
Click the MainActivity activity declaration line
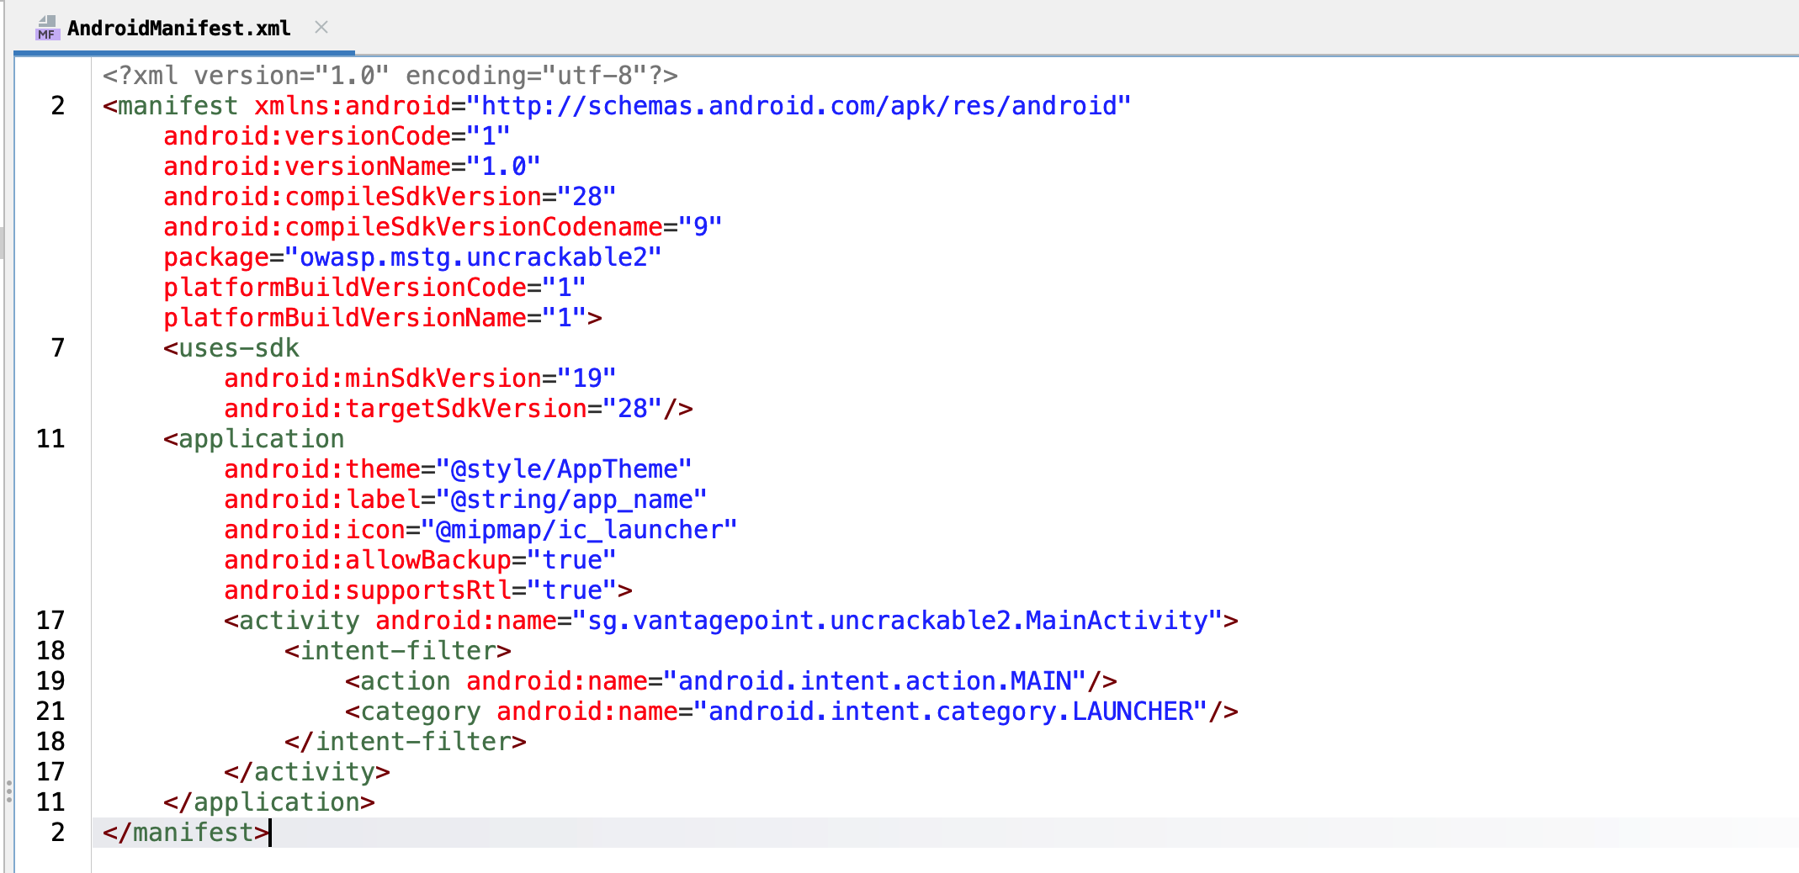[731, 621]
